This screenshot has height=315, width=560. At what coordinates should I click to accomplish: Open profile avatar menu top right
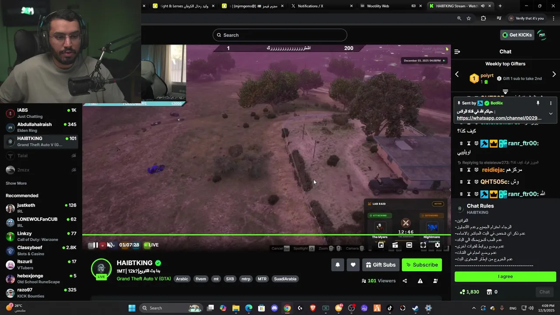(x=542, y=35)
